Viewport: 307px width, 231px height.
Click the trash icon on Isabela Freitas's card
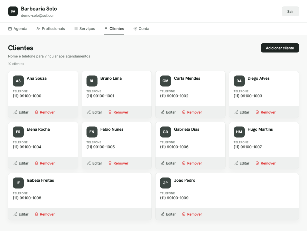[36, 214]
